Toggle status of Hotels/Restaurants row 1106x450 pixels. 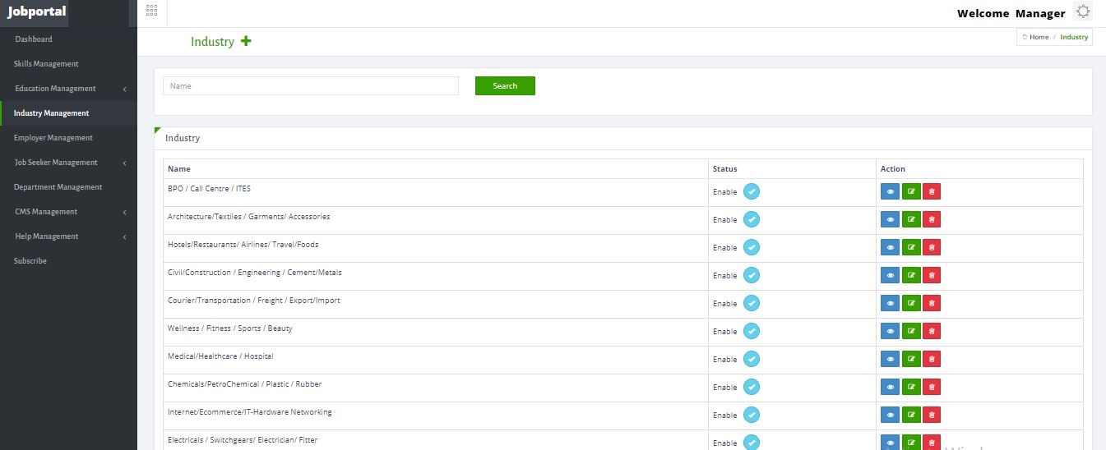click(752, 247)
